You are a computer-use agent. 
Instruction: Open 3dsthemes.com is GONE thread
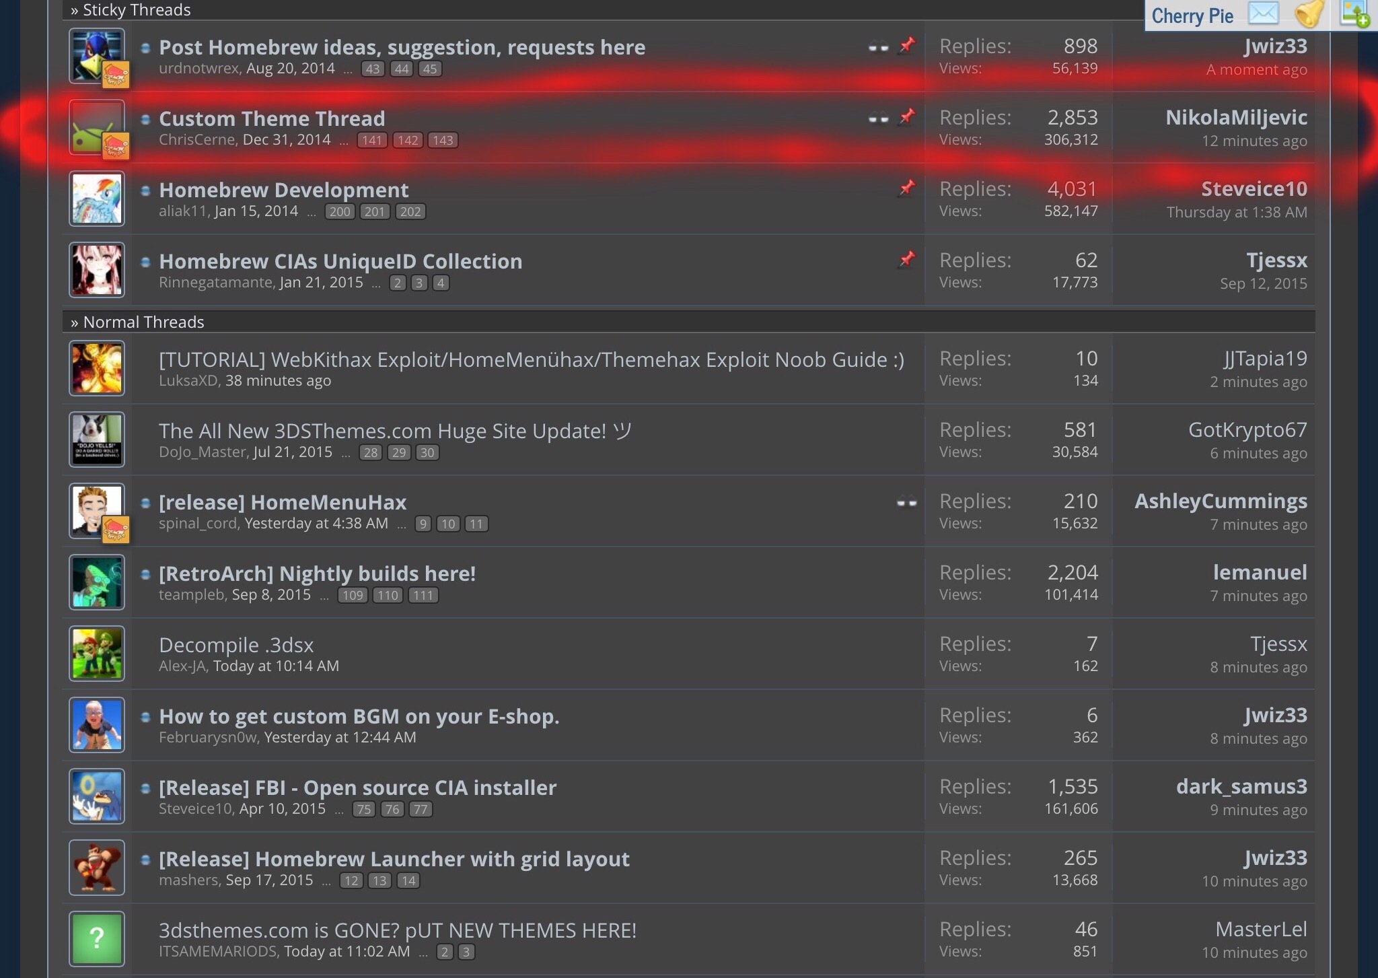398,930
